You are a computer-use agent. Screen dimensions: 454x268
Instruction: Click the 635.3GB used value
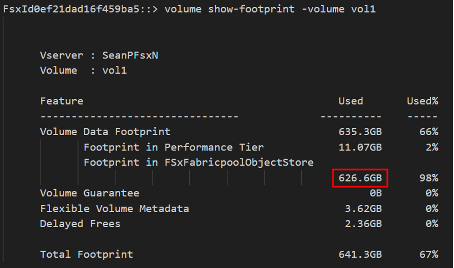coord(360,132)
